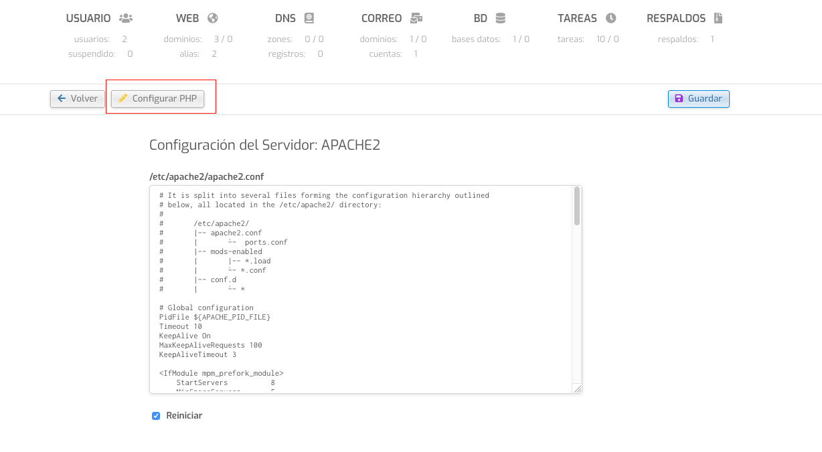
Task: Click the 'Configuración del Servidor: APACHE2' heading
Action: pyautogui.click(x=265, y=145)
